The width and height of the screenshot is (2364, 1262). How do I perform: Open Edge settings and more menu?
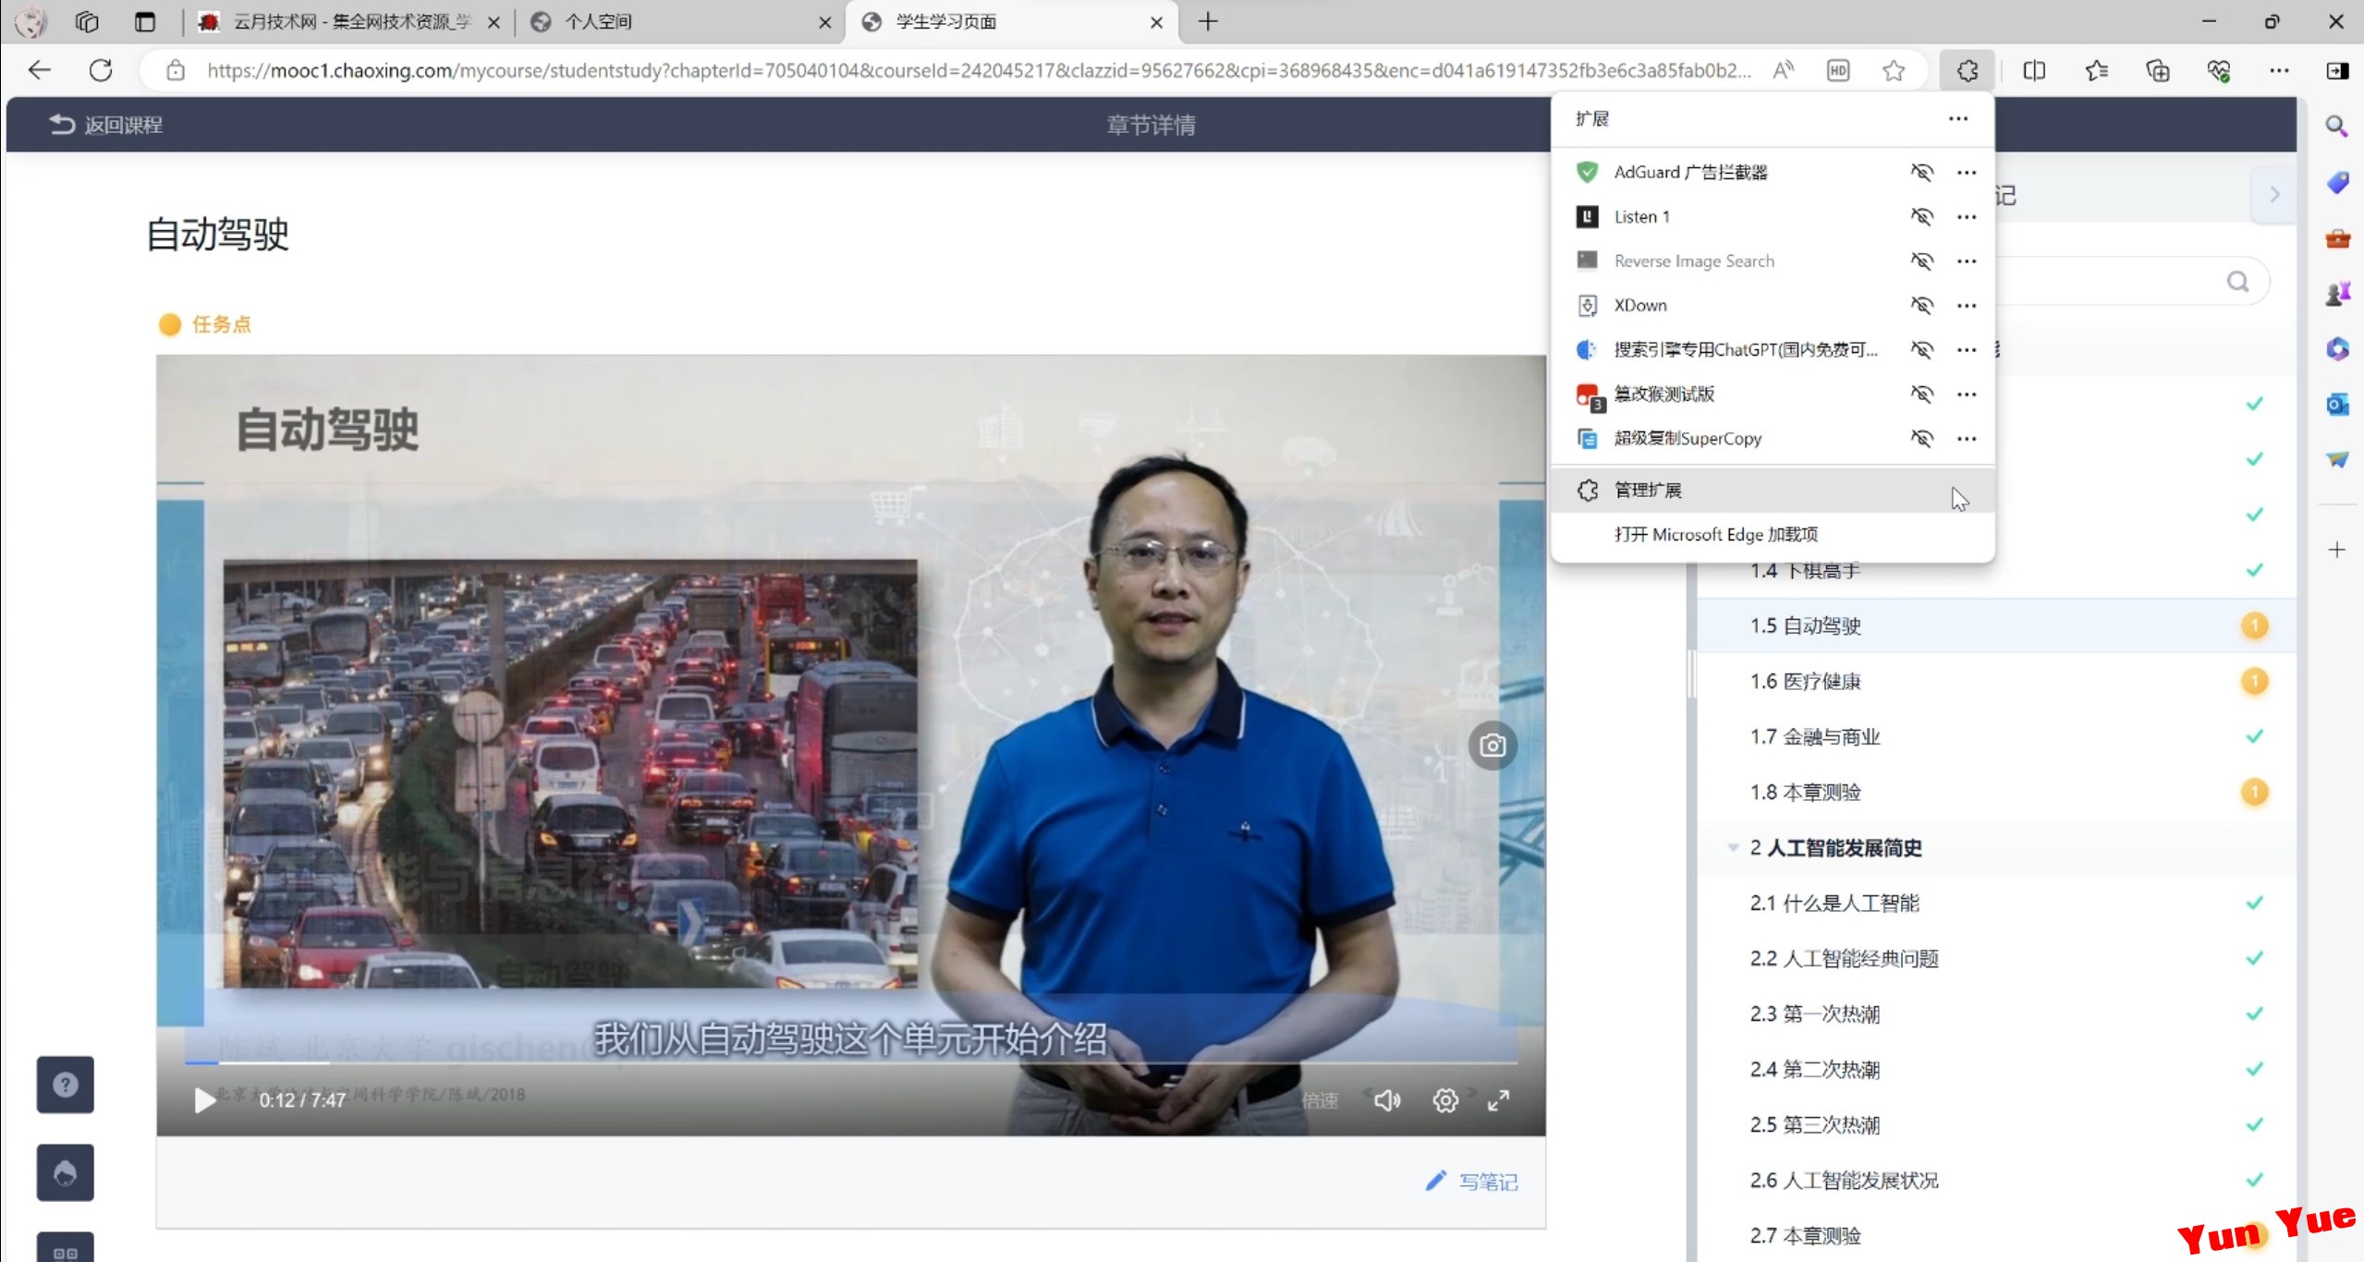[2279, 70]
